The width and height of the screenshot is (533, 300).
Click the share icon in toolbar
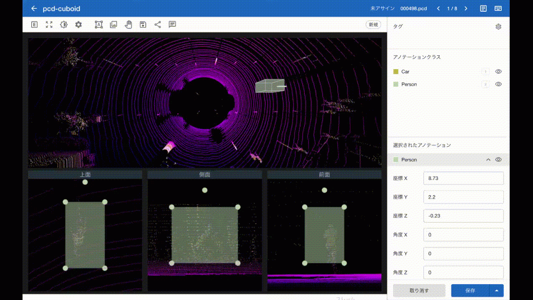pyautogui.click(x=157, y=25)
